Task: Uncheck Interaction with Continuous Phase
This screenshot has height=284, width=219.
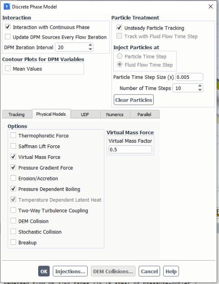Action: (8, 27)
